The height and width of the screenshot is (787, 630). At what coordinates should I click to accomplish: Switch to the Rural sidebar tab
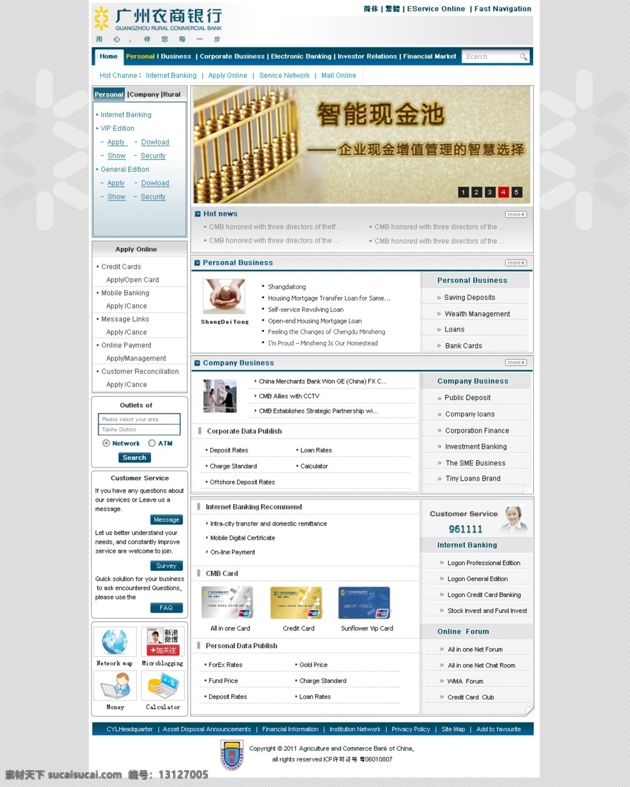point(172,94)
